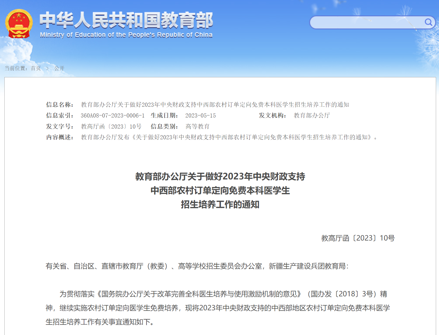Click the 信息索引 label
Image resolution: width=439 pixels, height=335 pixels.
pos(60,115)
